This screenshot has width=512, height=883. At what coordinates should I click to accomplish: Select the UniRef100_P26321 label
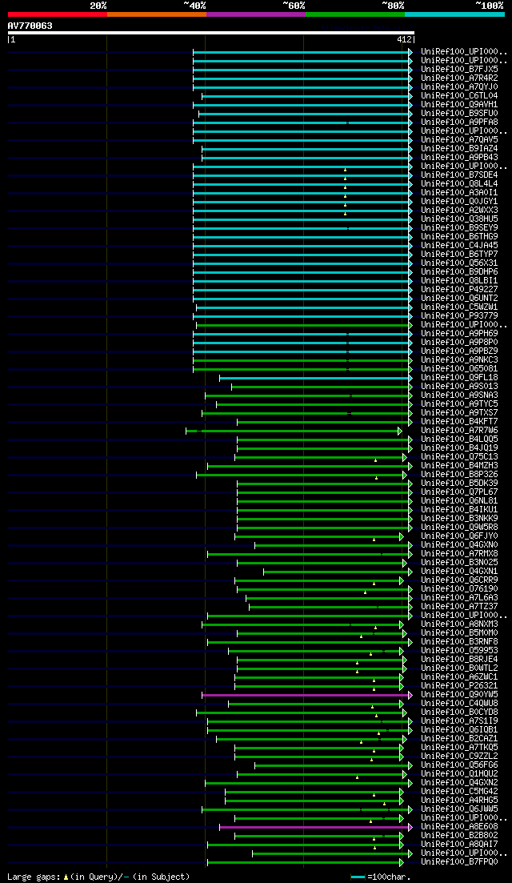pyautogui.click(x=459, y=685)
